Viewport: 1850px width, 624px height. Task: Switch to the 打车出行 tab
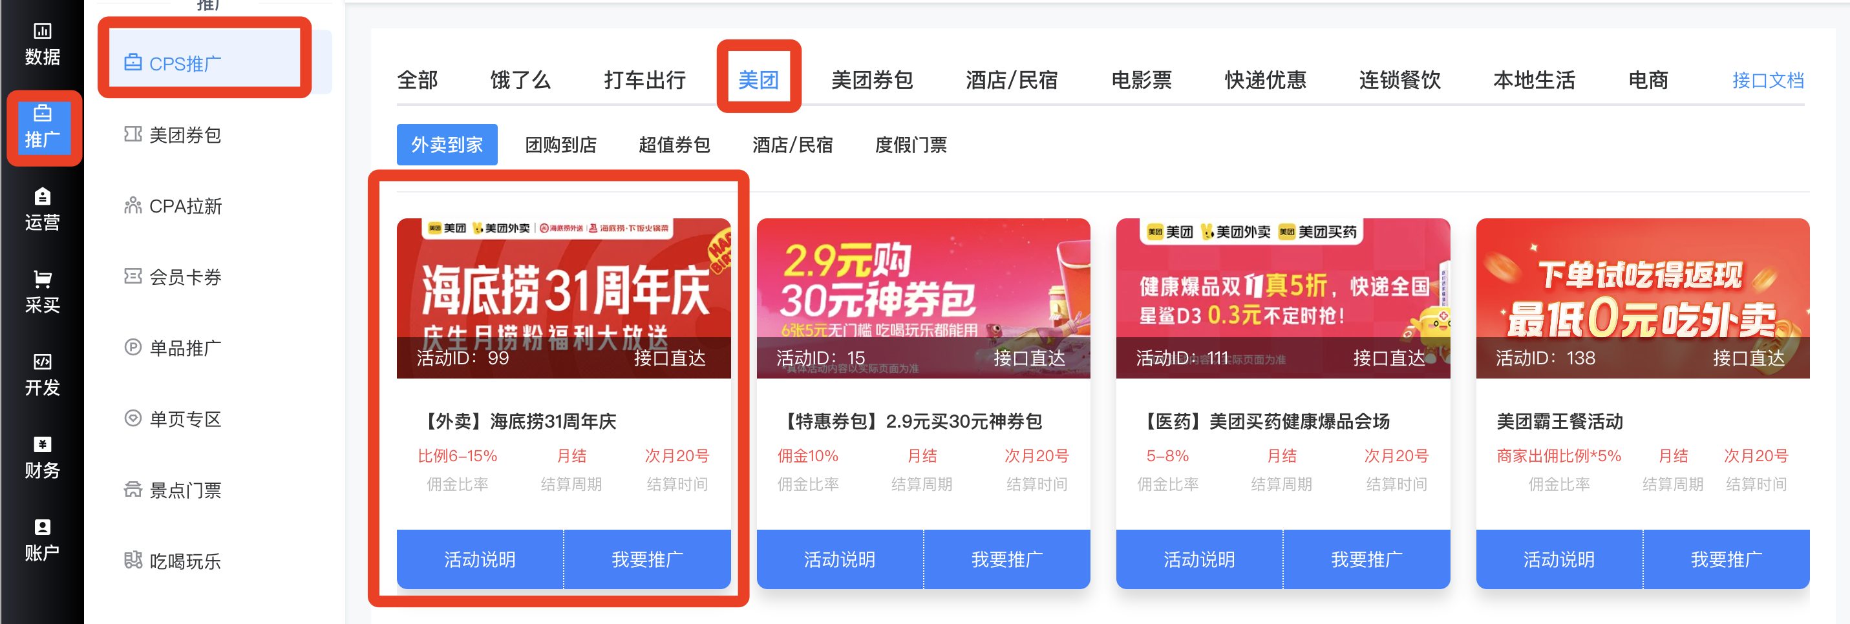[644, 79]
